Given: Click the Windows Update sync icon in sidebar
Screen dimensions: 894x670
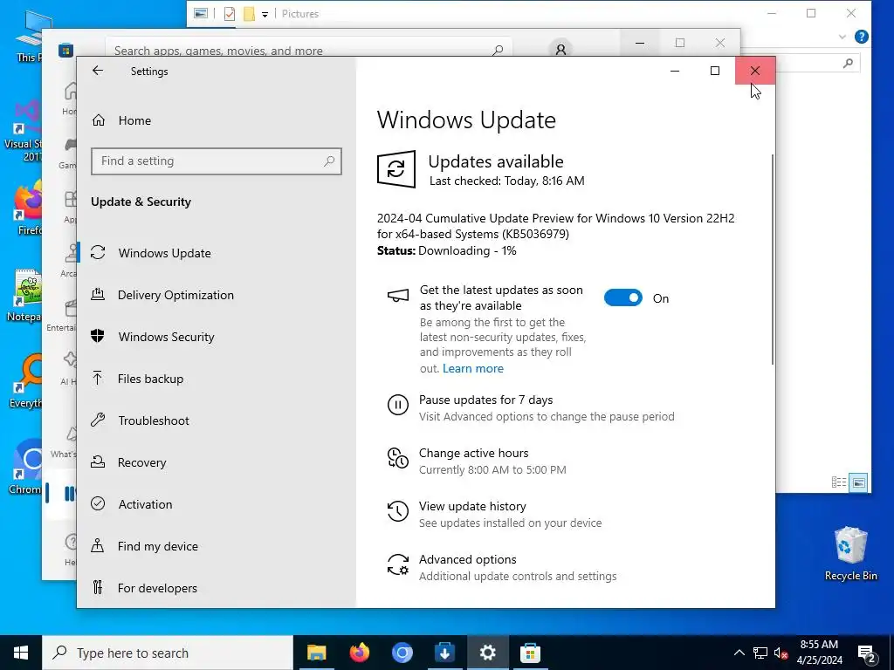Looking at the screenshot, I should (x=98, y=252).
